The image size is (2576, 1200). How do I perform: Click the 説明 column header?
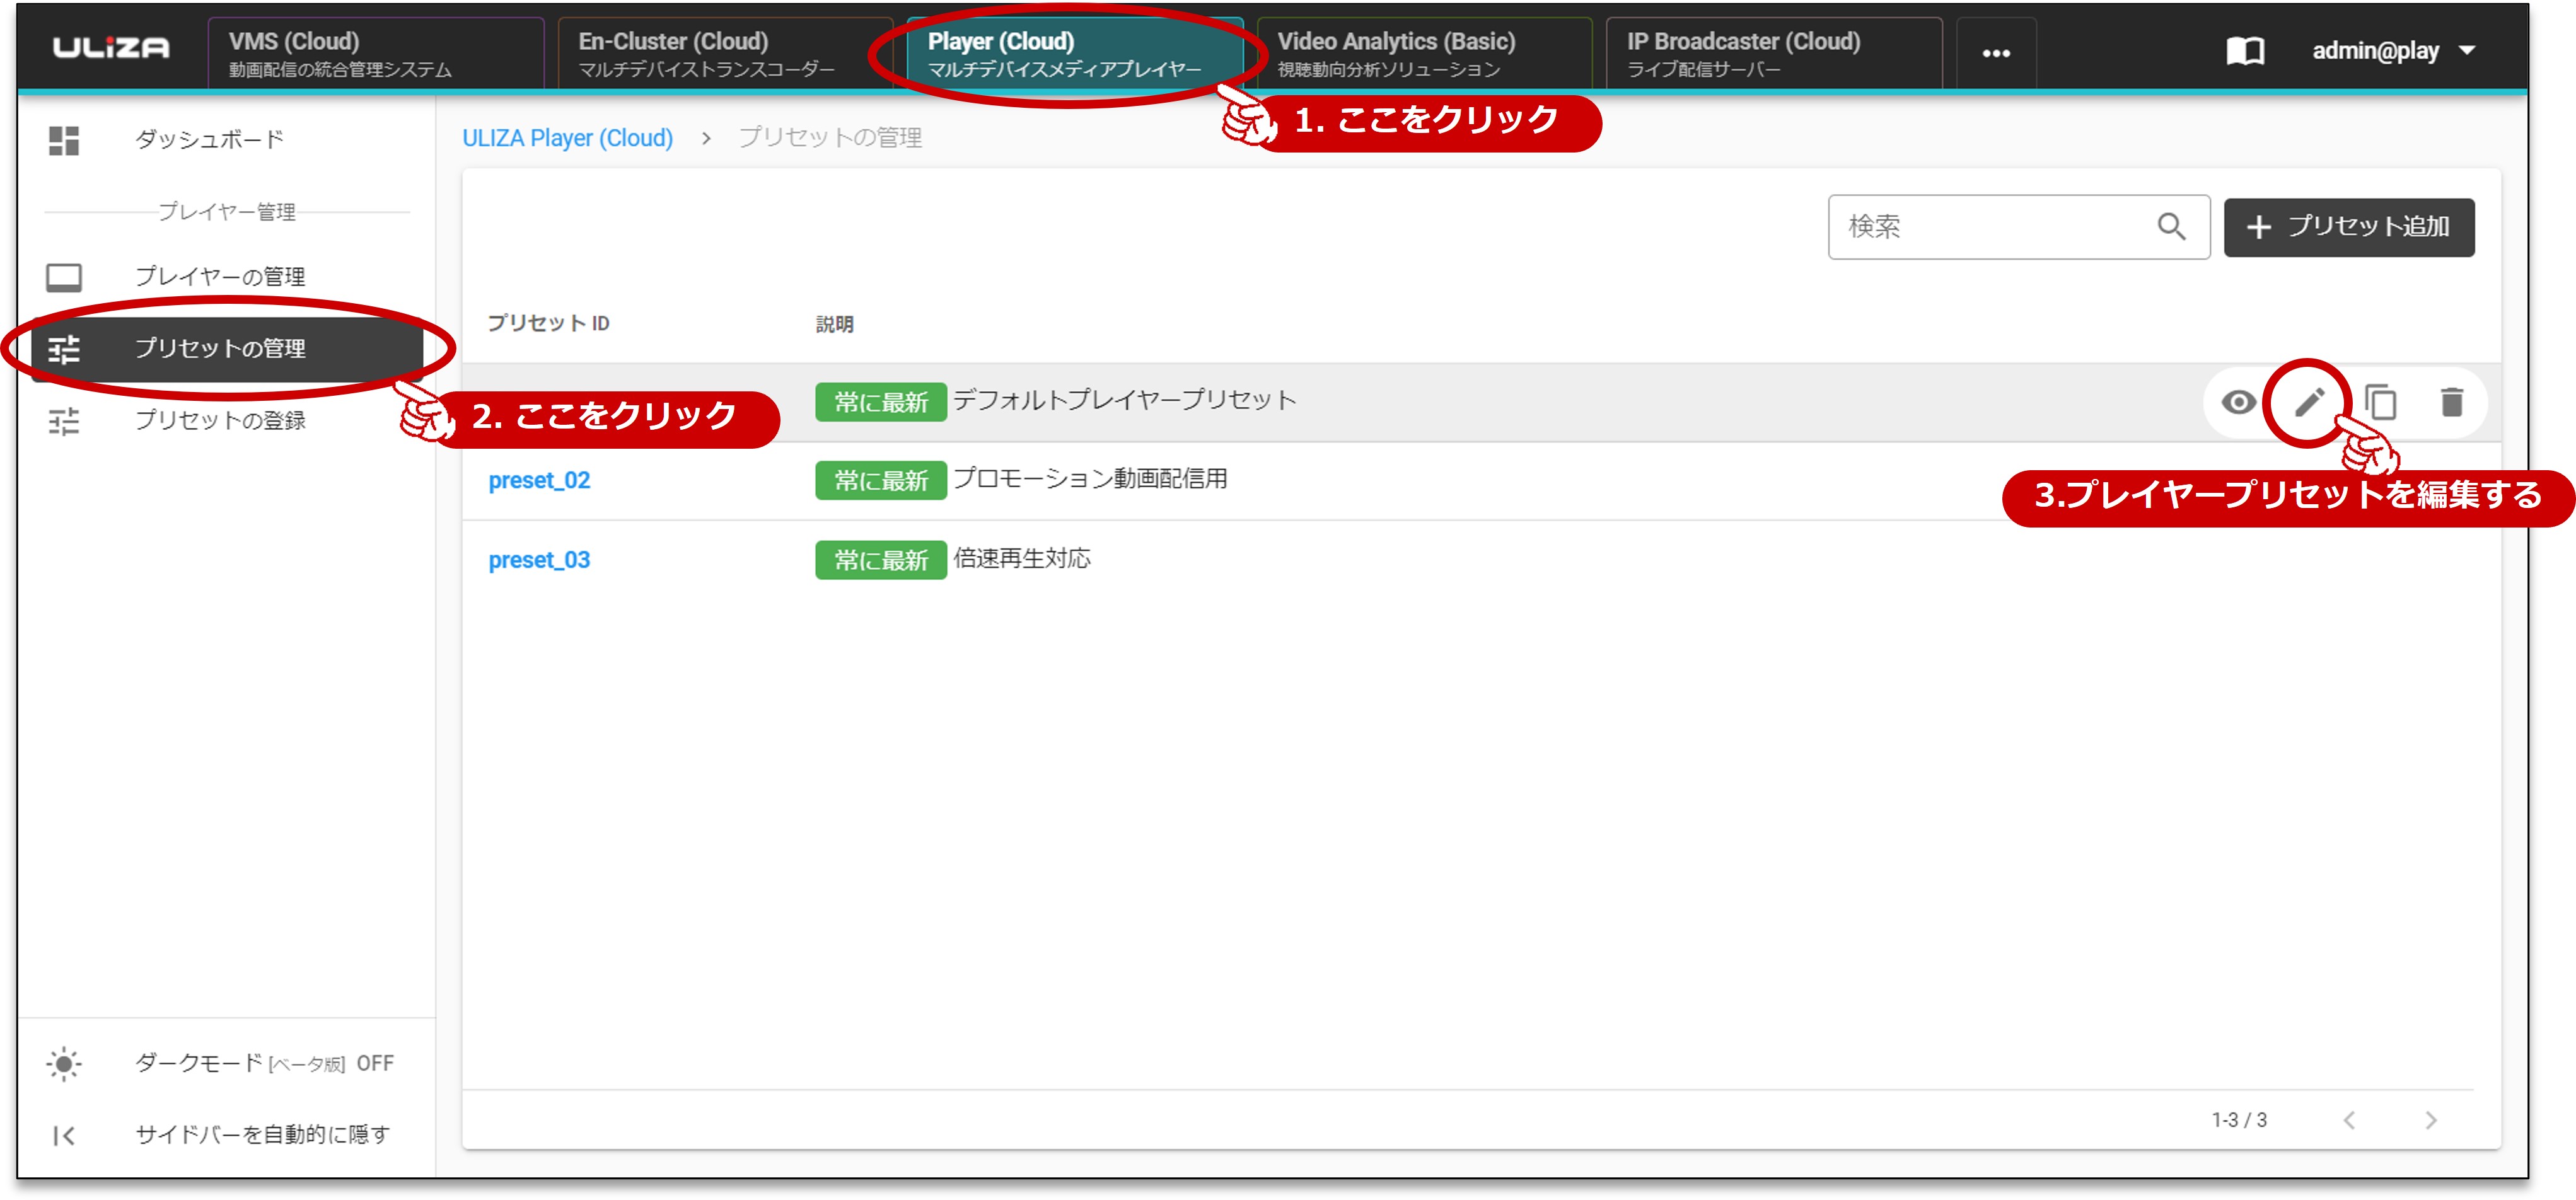pyautogui.click(x=834, y=324)
